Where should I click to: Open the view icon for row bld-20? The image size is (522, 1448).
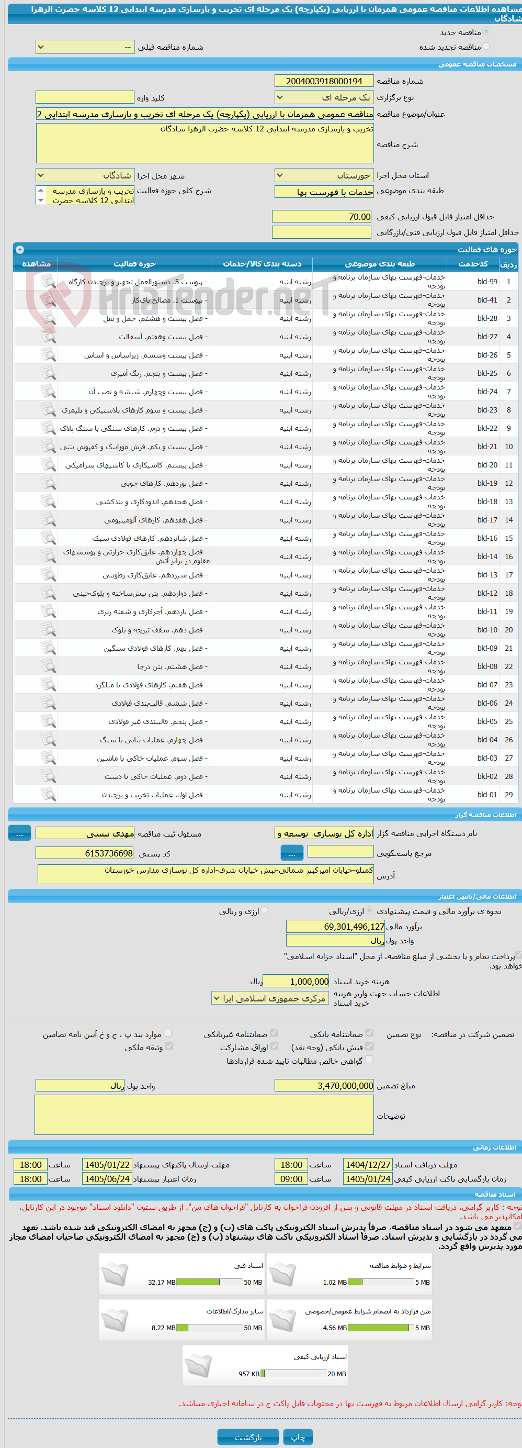point(48,465)
